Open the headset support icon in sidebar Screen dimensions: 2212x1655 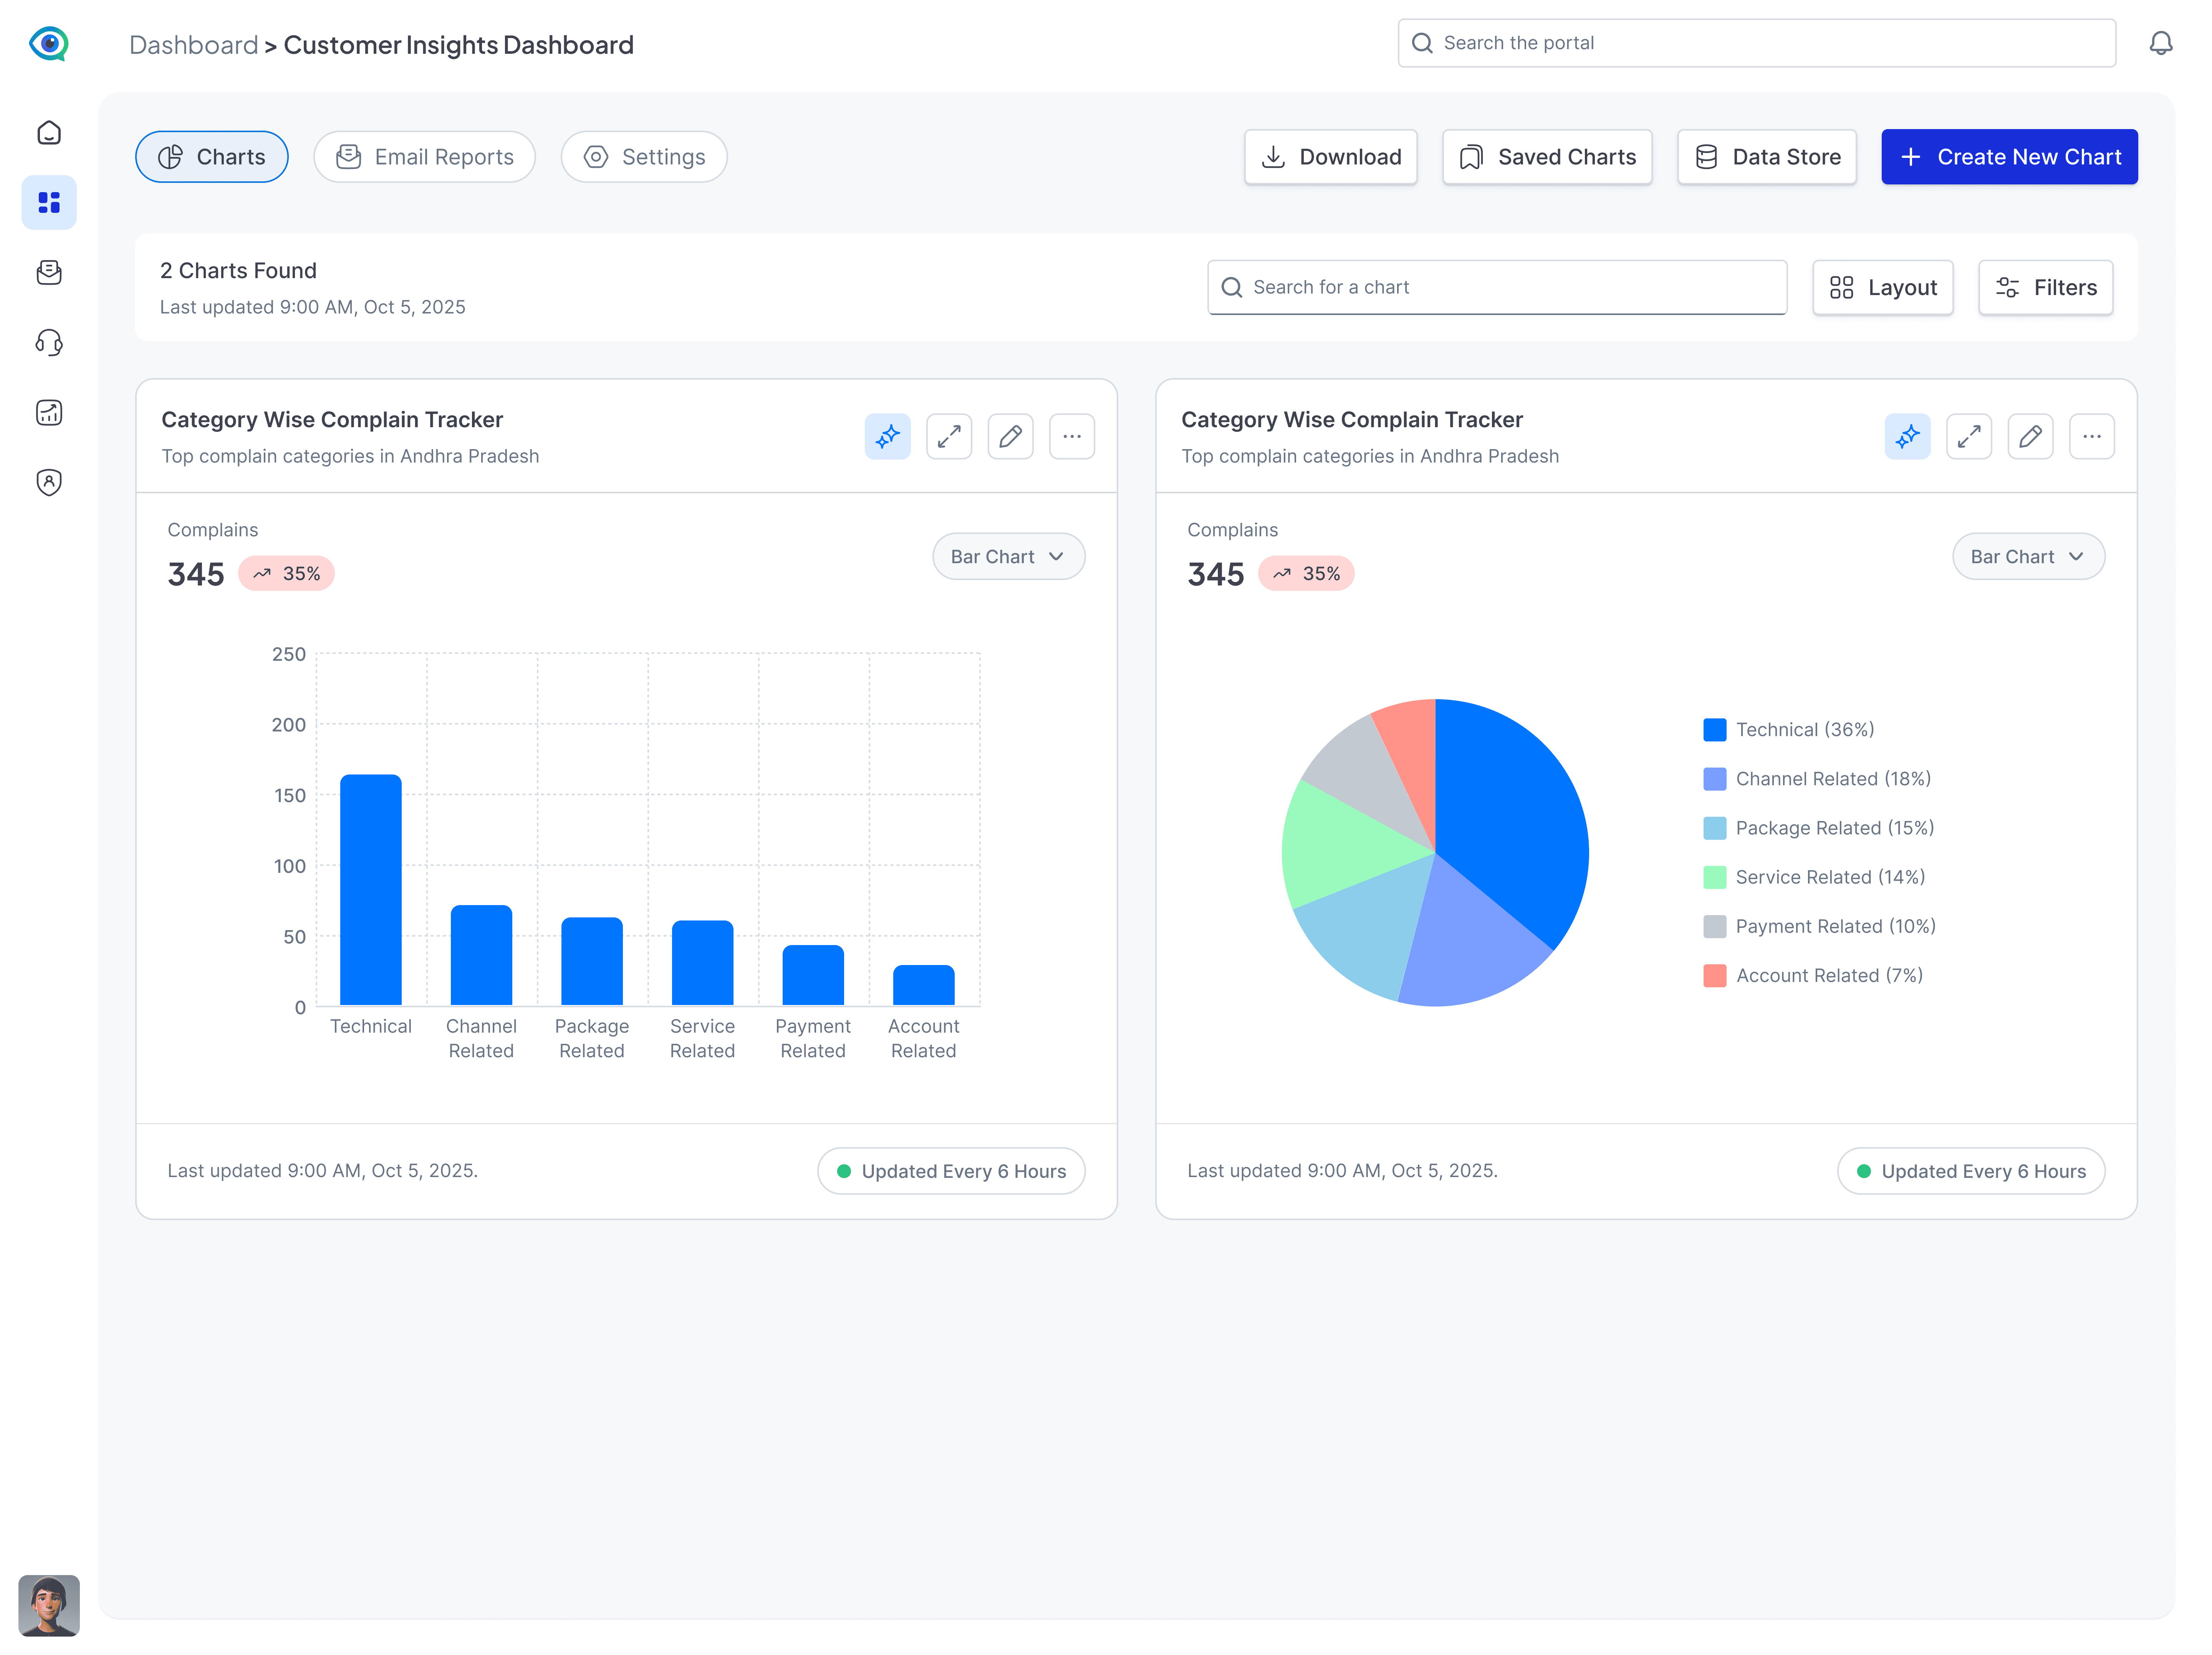pyautogui.click(x=49, y=342)
